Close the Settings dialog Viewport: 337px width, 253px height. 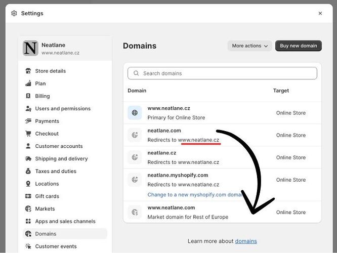(320, 13)
